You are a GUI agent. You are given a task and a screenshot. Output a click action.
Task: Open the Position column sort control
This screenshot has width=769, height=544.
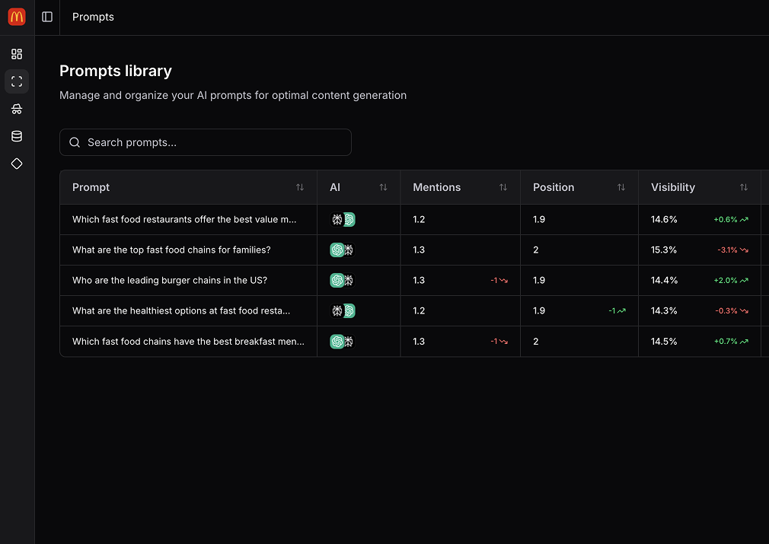point(622,187)
